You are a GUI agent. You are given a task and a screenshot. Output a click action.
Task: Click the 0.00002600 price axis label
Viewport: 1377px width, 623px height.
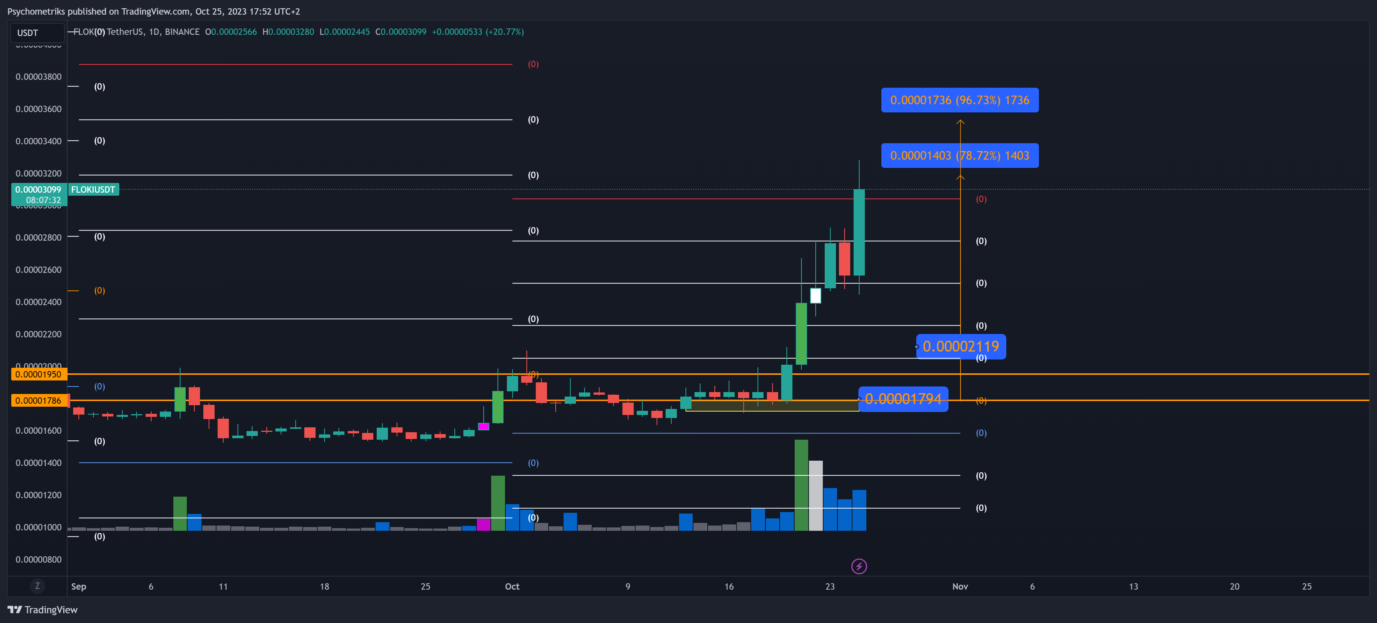point(39,270)
